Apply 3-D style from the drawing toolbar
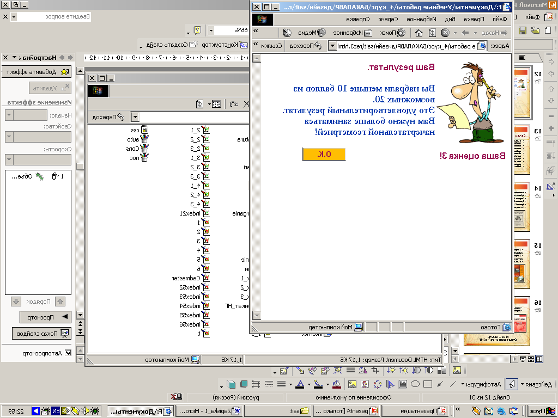 point(231,384)
